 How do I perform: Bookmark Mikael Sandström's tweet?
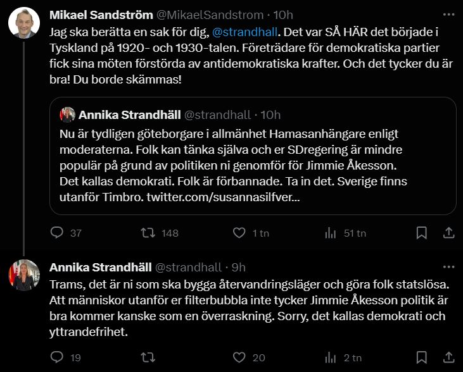(421, 233)
